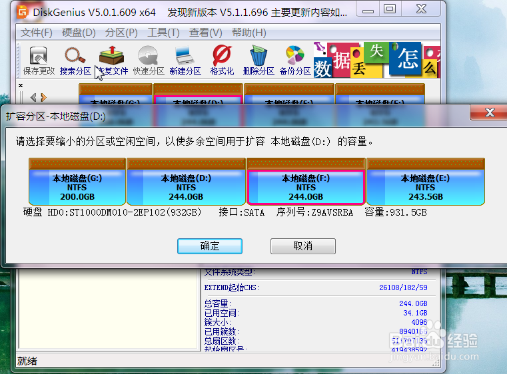Open the 帮助(H) menu
507x374 pixels.
[x=249, y=33]
